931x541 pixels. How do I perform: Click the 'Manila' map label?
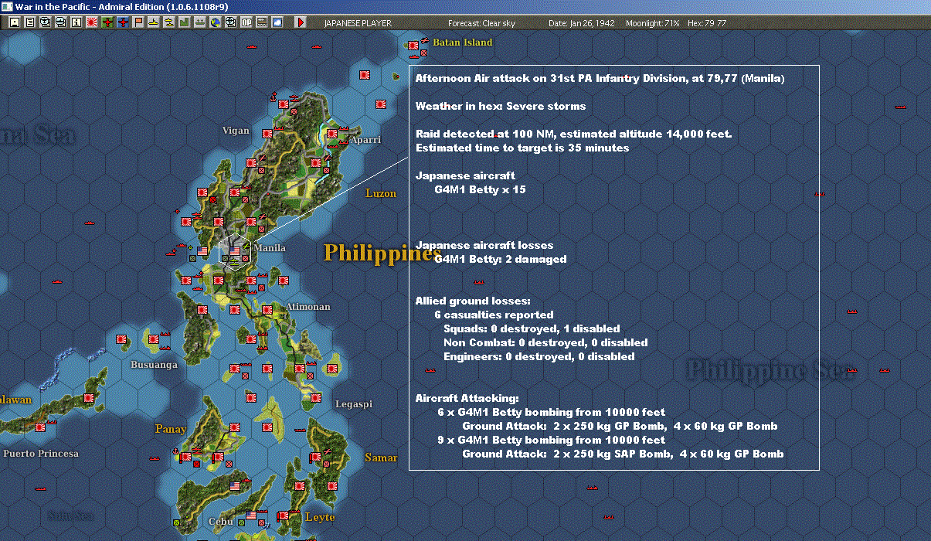270,248
